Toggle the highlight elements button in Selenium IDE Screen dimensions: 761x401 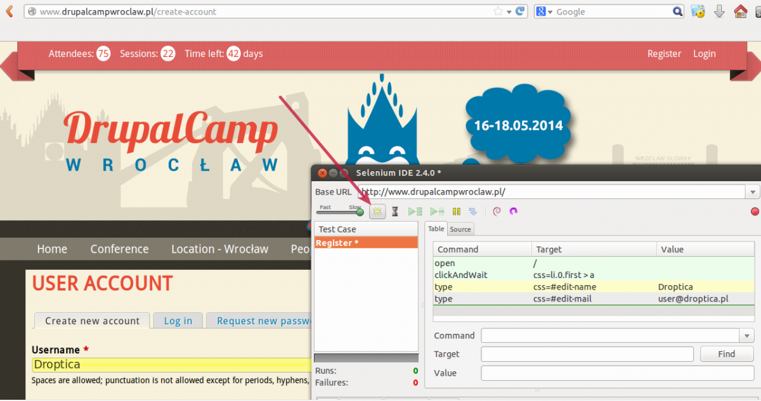click(x=377, y=212)
